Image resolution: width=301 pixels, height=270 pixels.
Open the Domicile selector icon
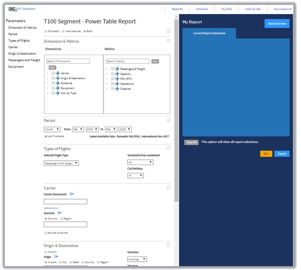coord(59,213)
